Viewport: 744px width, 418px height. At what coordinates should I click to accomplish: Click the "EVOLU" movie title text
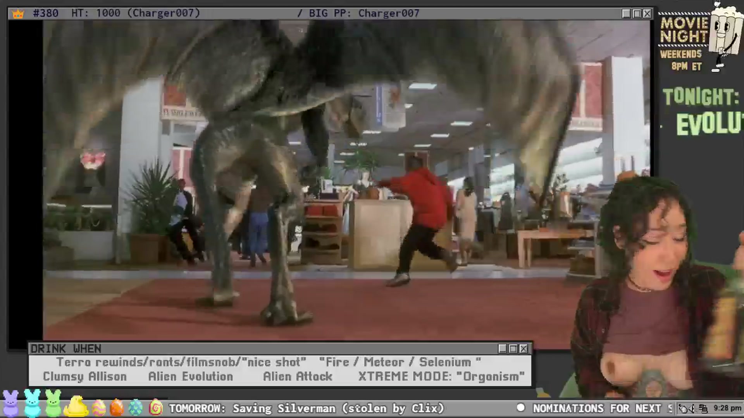[710, 124]
